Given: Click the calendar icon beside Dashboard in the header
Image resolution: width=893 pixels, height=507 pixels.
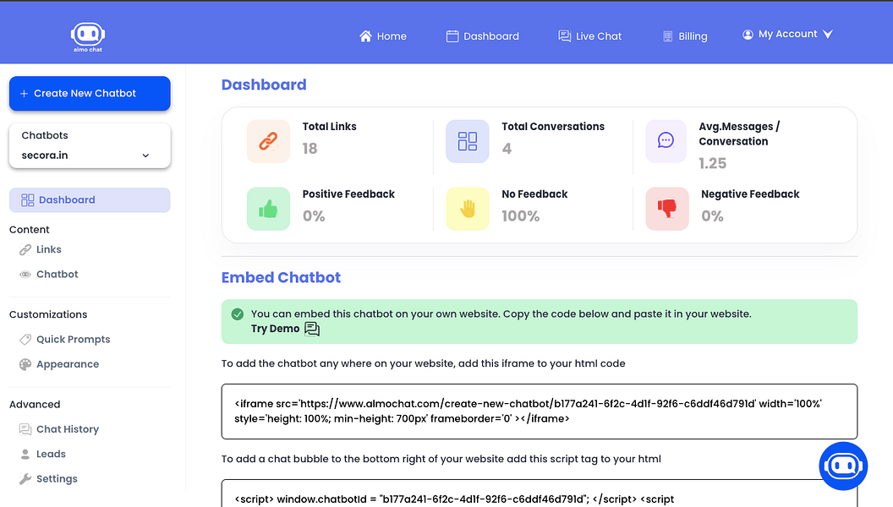Looking at the screenshot, I should [452, 35].
